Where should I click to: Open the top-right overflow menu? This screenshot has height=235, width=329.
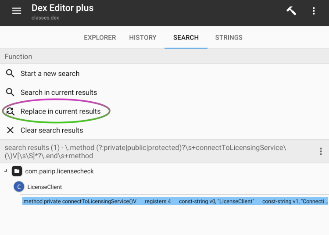tap(314, 11)
